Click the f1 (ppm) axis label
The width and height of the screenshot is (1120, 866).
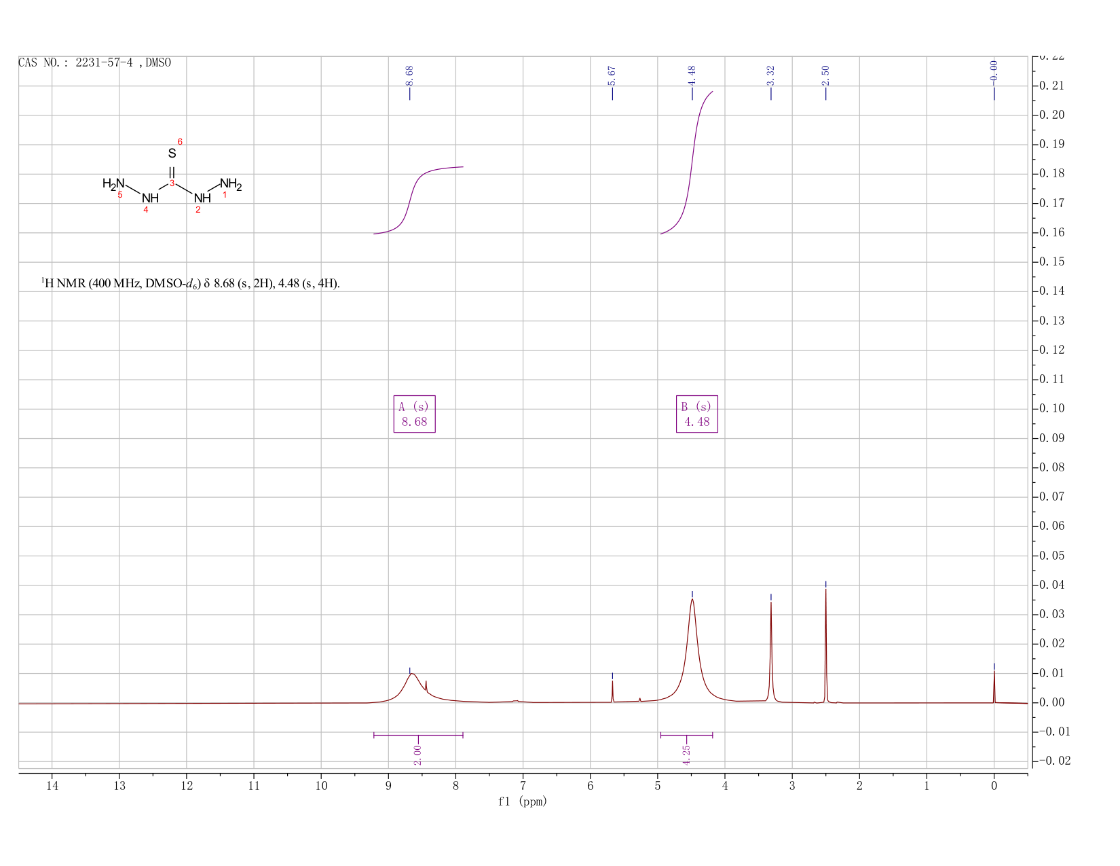tap(523, 801)
